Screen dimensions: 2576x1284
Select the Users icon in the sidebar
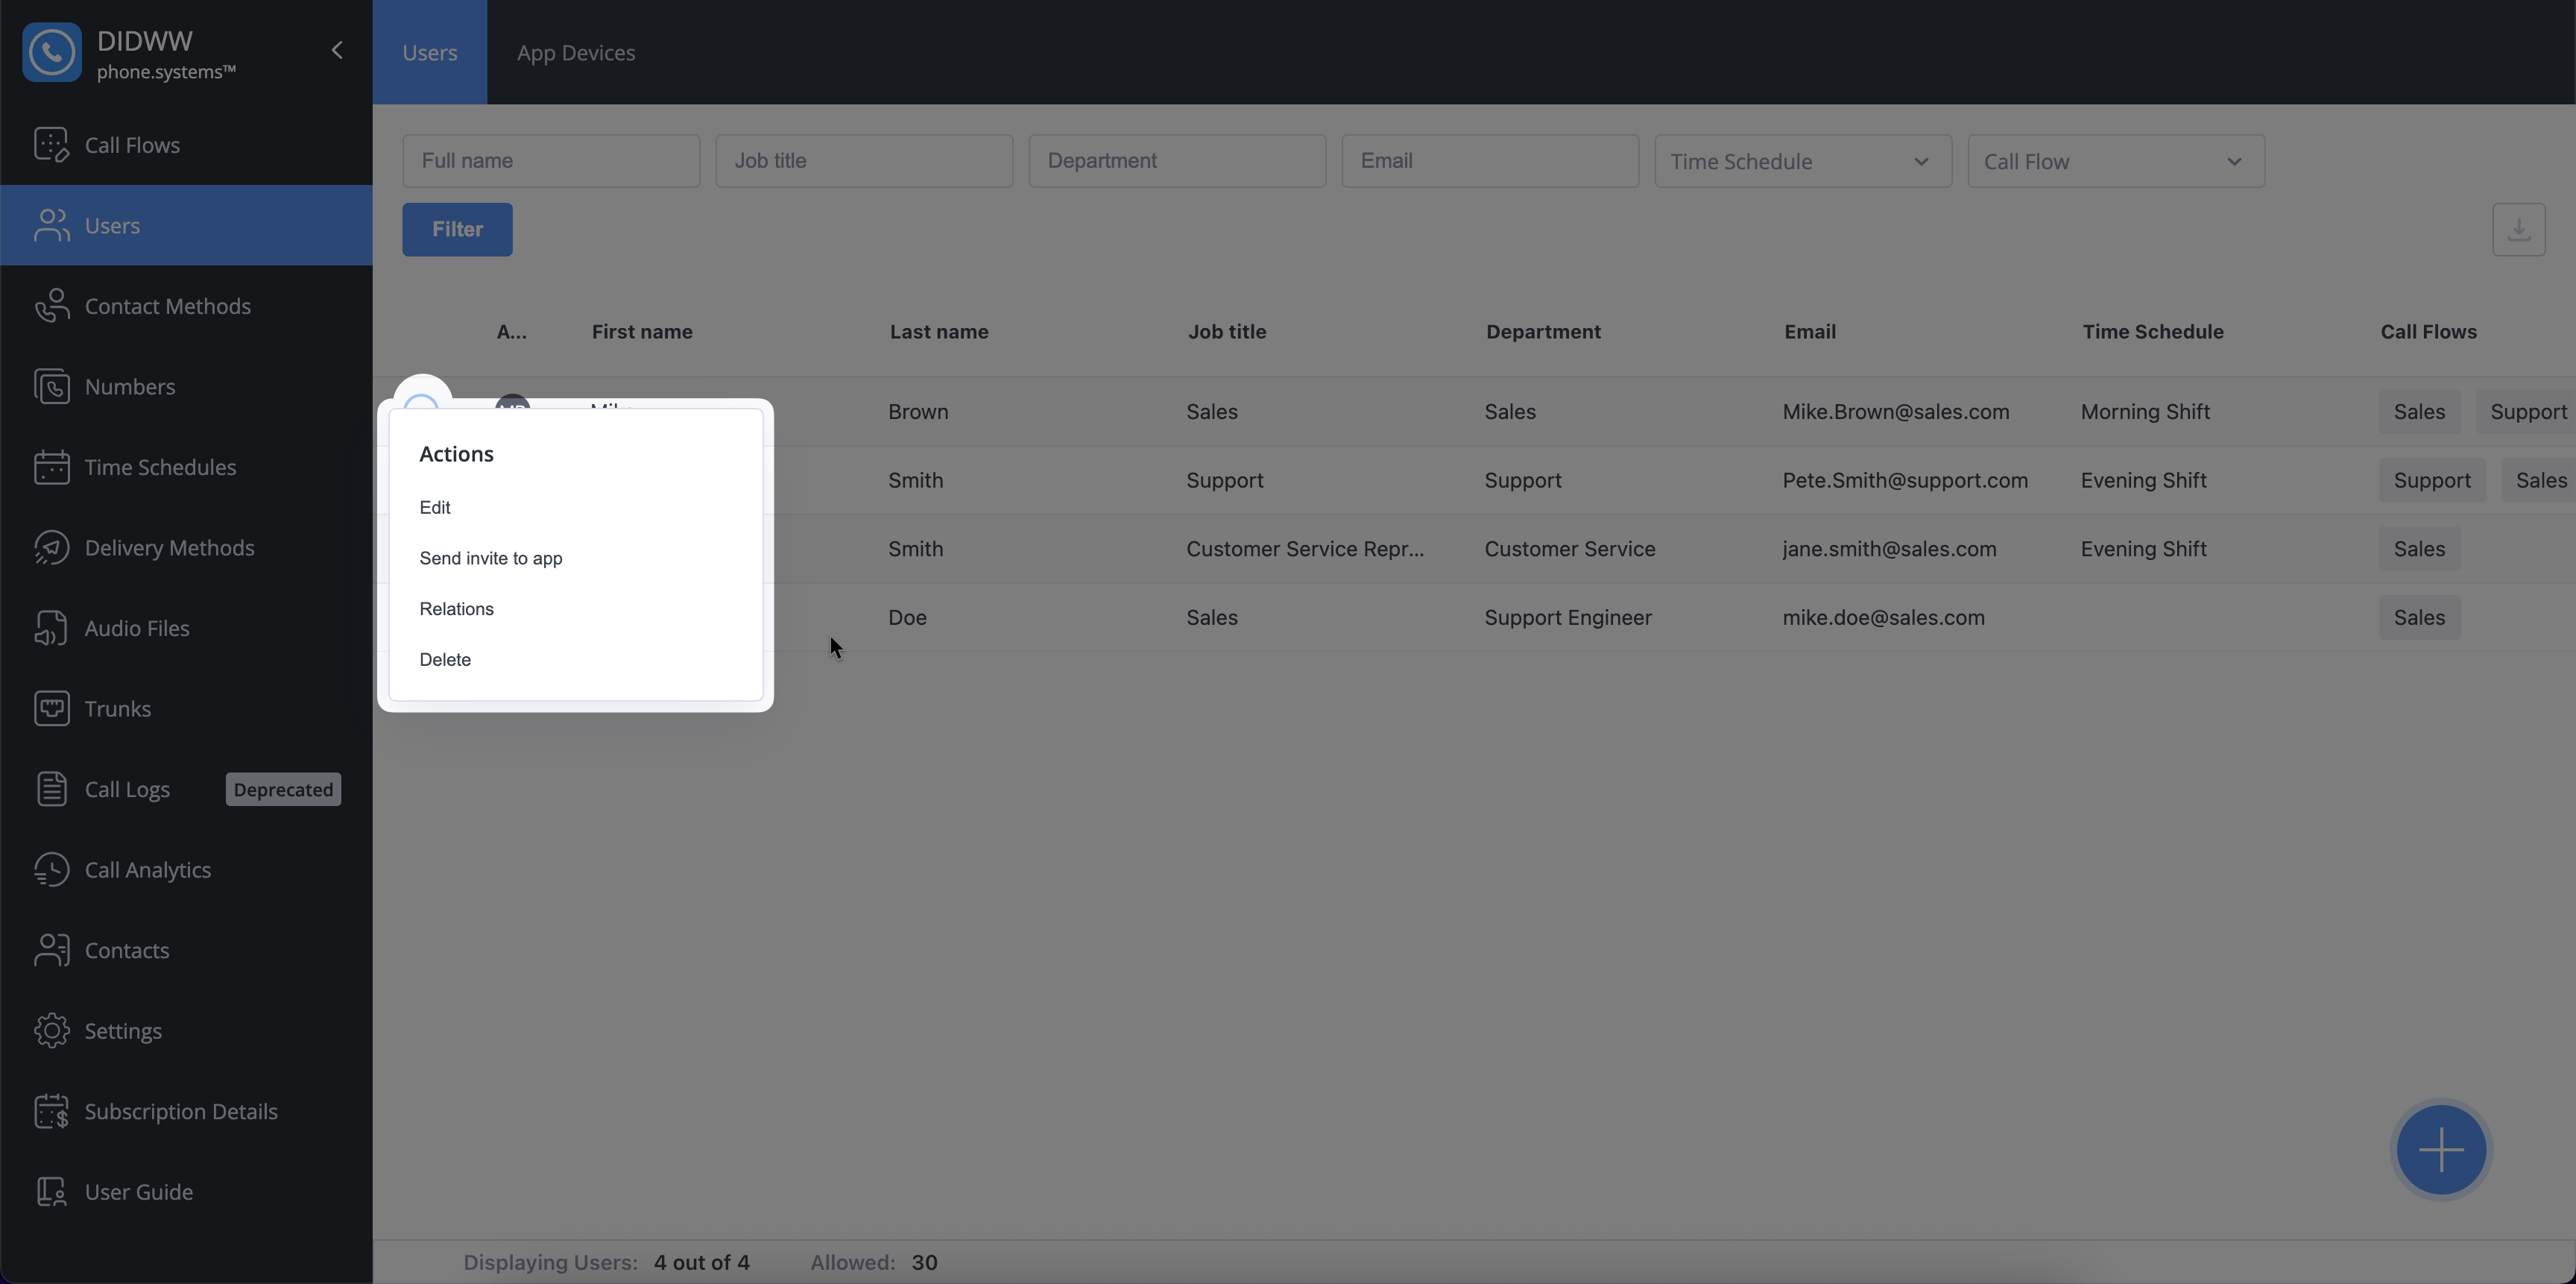click(51, 225)
